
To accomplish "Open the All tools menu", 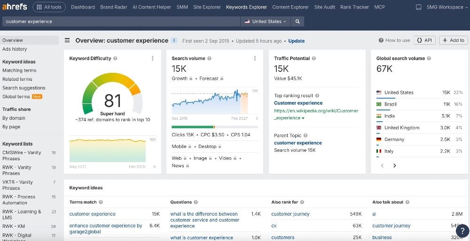I will coord(48,7).
